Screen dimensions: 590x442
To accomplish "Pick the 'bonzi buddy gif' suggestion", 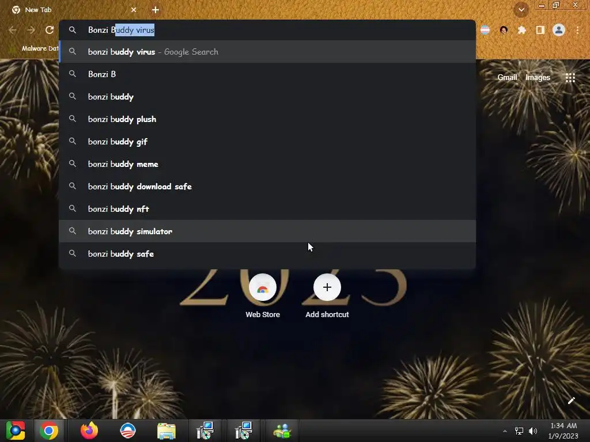I will click(x=267, y=142).
